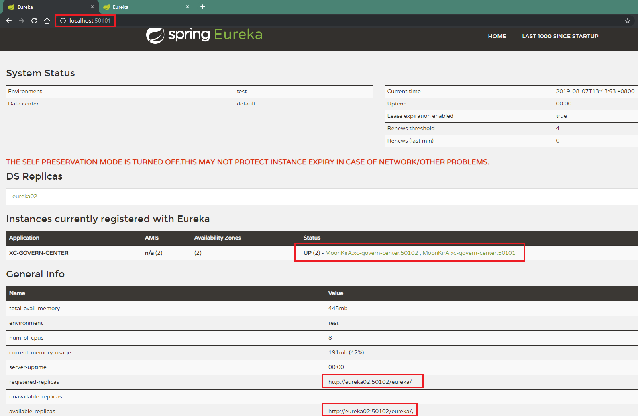
Task: Select the total-avail-memory row name
Action: pos(35,308)
